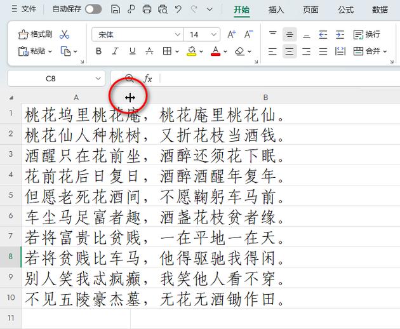Viewport: 400px width, 329px height.
Task: Expand the name box dropdown
Action: point(98,79)
